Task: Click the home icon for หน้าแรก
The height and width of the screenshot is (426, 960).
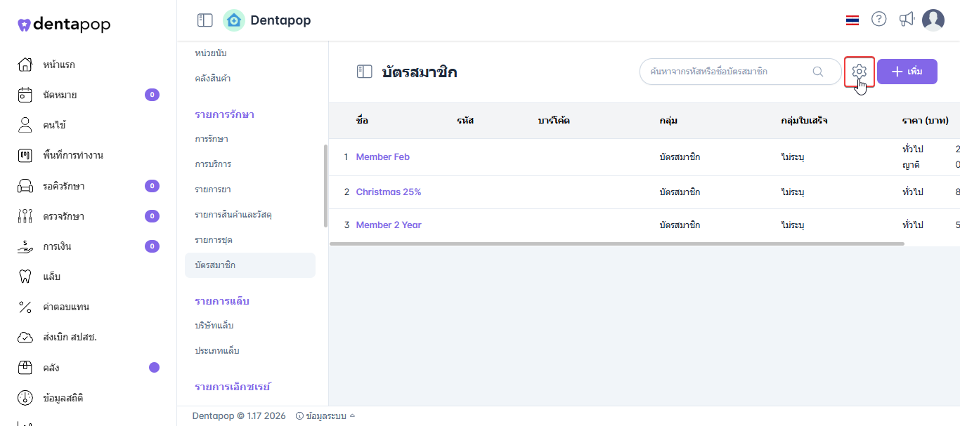Action: coord(25,65)
